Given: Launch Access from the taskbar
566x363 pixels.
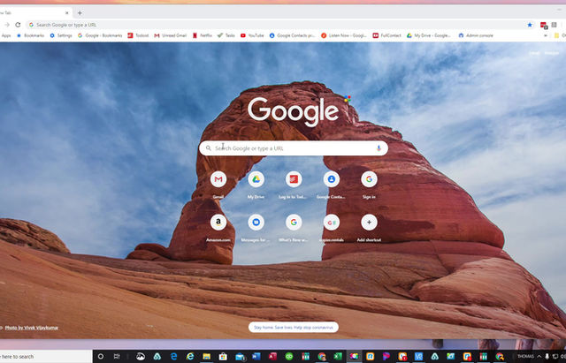Looking at the screenshot, I should (x=272, y=357).
